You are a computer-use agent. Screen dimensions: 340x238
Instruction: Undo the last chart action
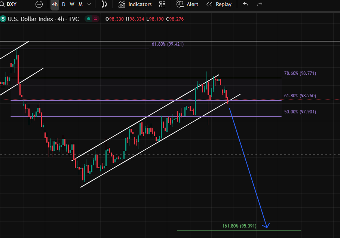click(245, 4)
